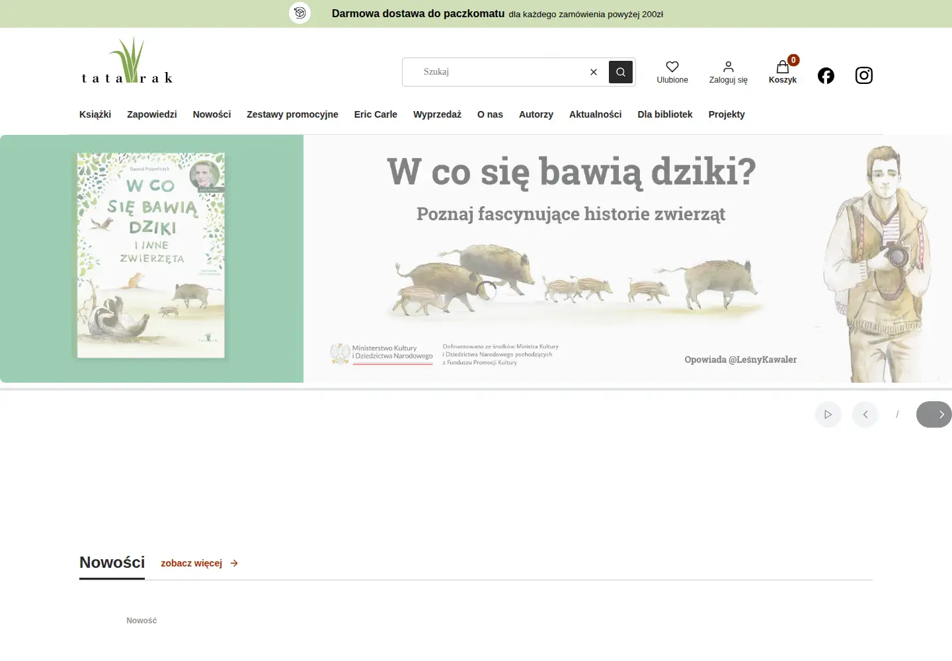Viewport: 952px width, 661px height.
Task: Go to Zestawy promocyjne
Action: 292,114
